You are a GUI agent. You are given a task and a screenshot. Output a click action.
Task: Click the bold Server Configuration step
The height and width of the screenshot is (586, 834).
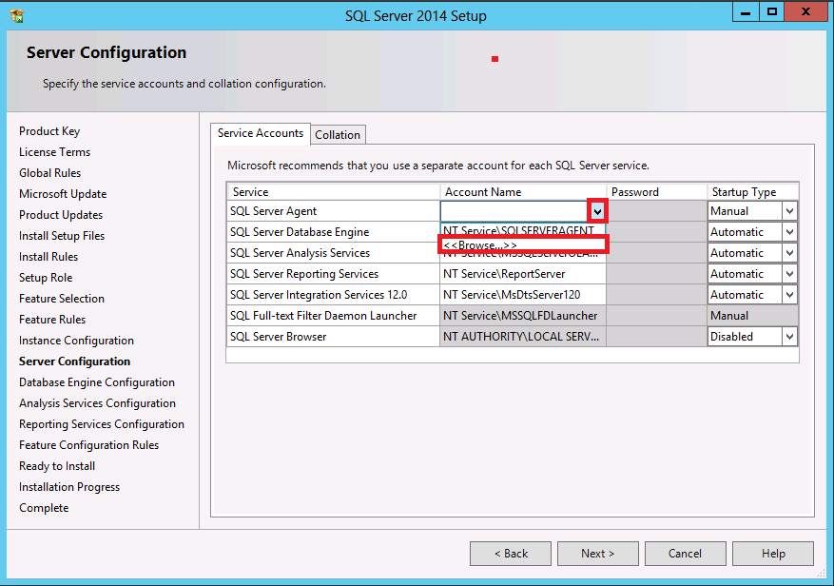[x=74, y=361]
